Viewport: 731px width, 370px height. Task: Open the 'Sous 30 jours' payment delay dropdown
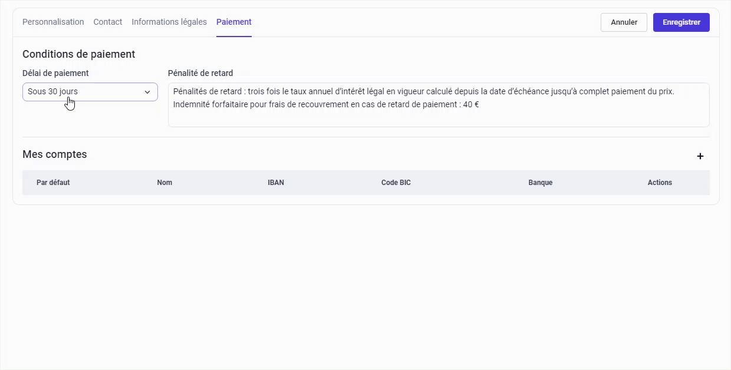[83, 92]
